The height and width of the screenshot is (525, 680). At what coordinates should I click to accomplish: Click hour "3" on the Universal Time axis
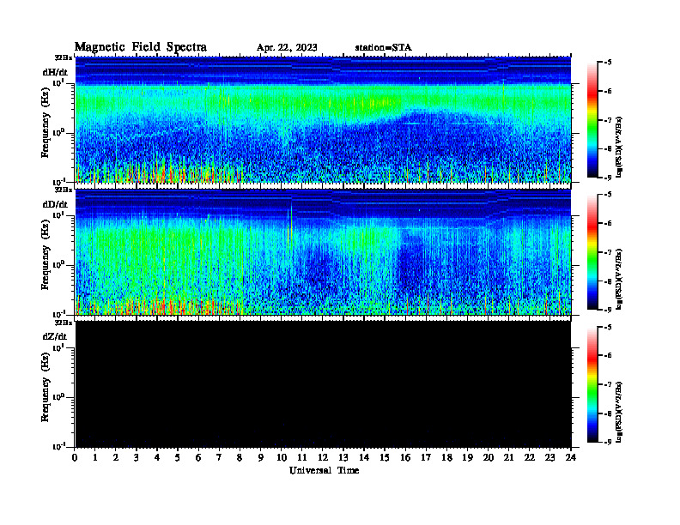pos(137,457)
